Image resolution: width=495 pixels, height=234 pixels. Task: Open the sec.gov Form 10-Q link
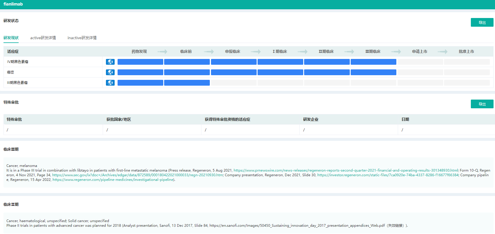(x=137, y=175)
